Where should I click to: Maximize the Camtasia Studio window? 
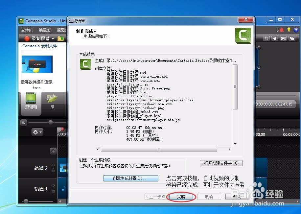(x=280, y=20)
